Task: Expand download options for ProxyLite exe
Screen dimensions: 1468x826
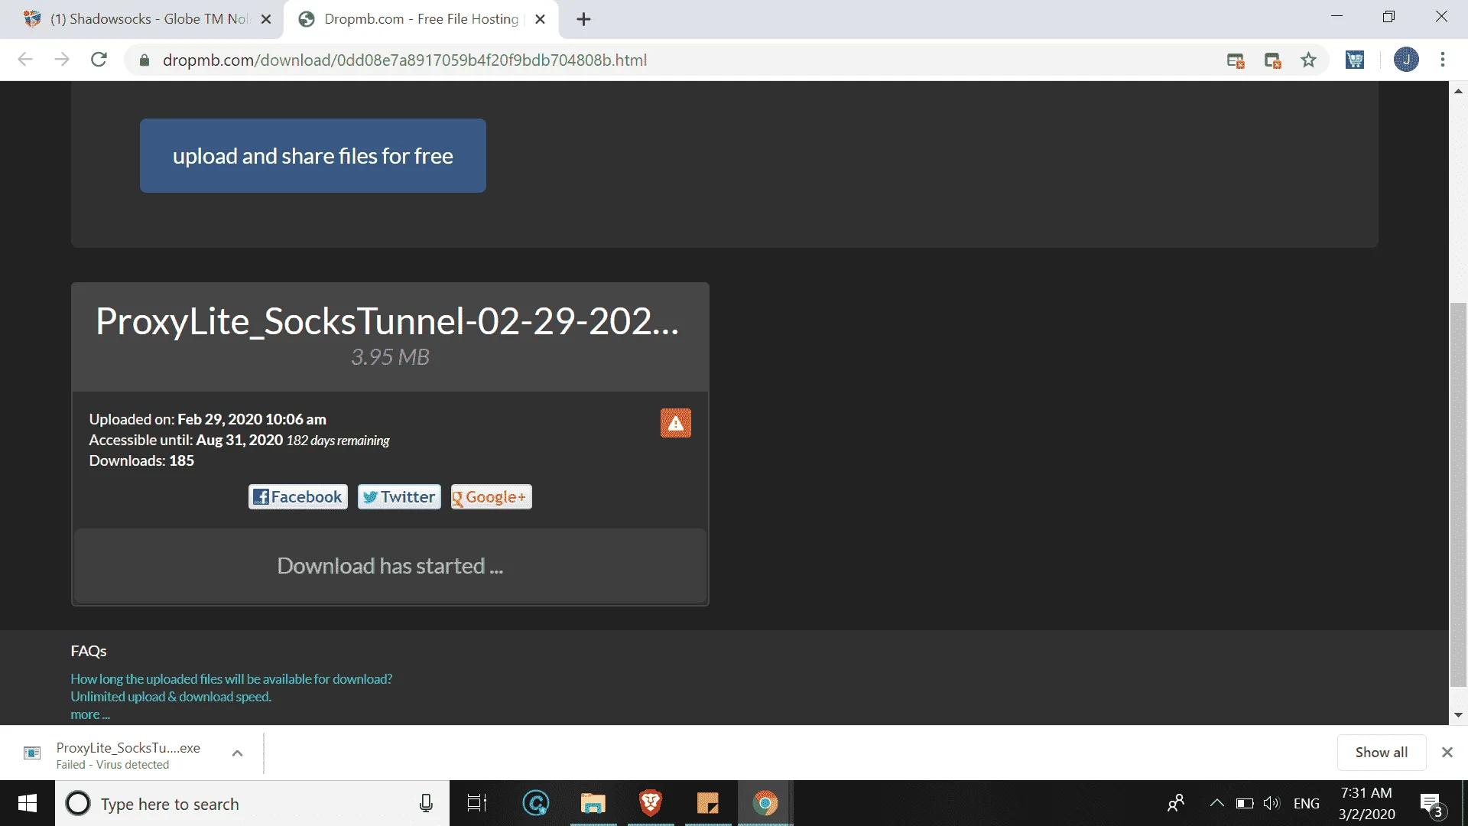Action: click(x=238, y=753)
